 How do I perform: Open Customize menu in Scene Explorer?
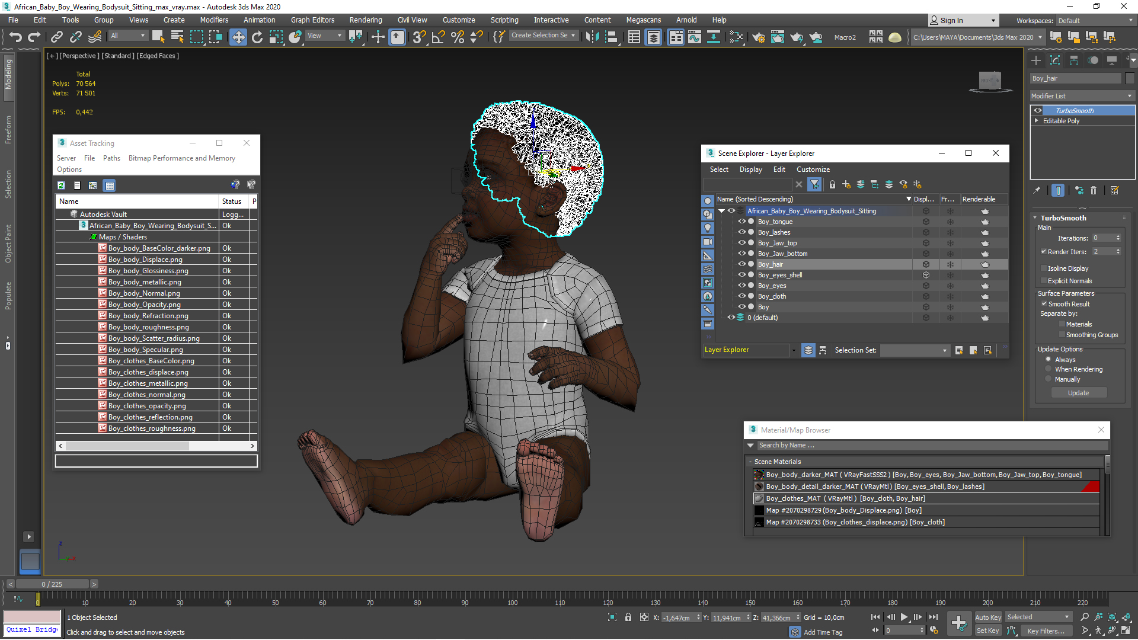[x=813, y=169]
